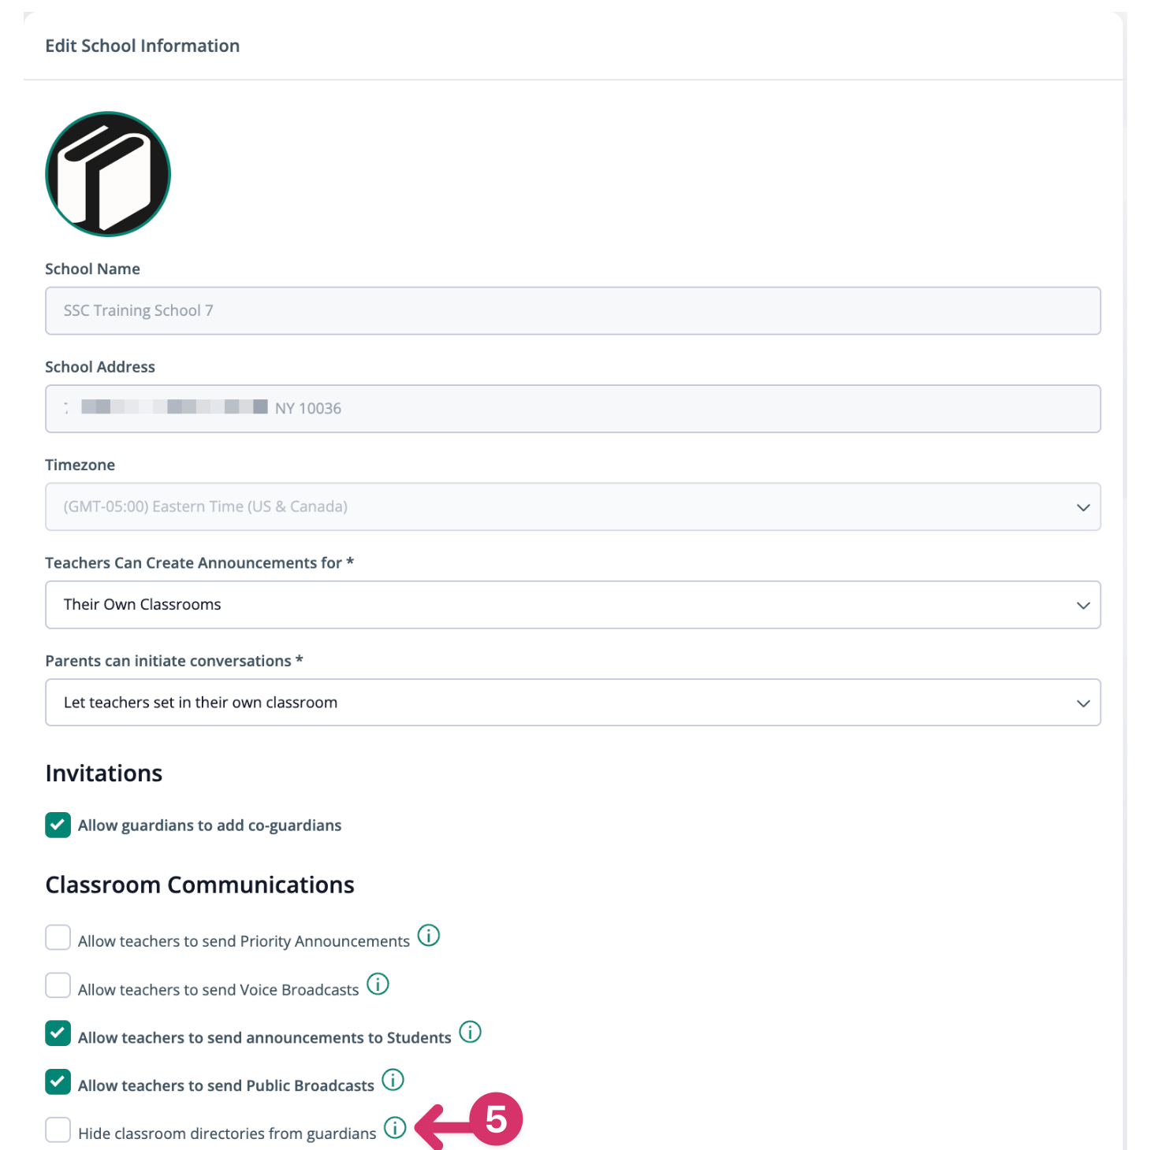Open info icon for Priority Announcements
This screenshot has height=1150, width=1154.
pyautogui.click(x=428, y=936)
